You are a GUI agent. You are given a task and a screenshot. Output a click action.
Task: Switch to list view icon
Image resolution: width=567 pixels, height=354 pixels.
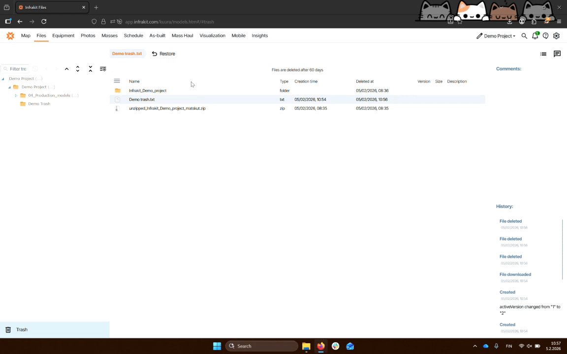coord(543,54)
